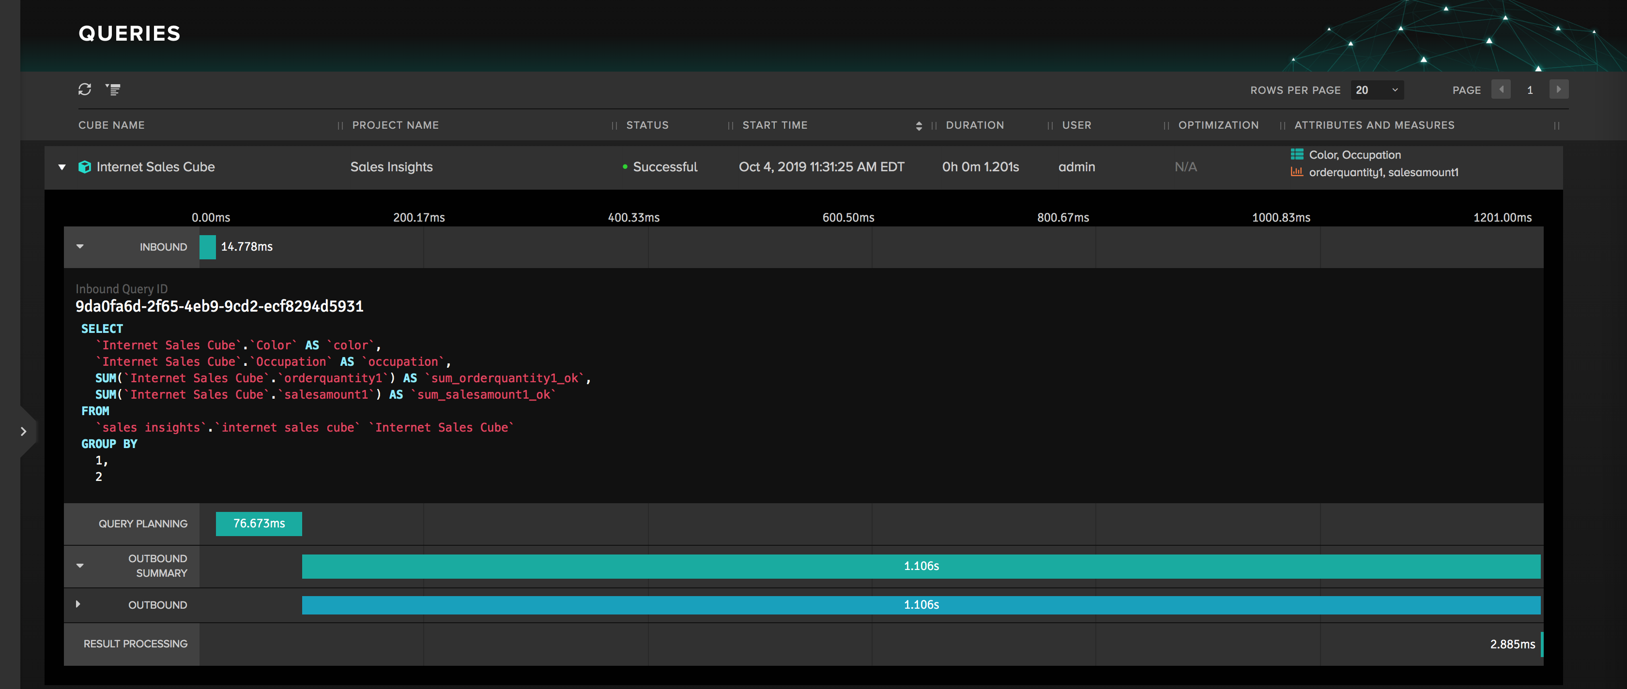Click the Internet Sales Cube cube icon
The image size is (1627, 689).
84,166
